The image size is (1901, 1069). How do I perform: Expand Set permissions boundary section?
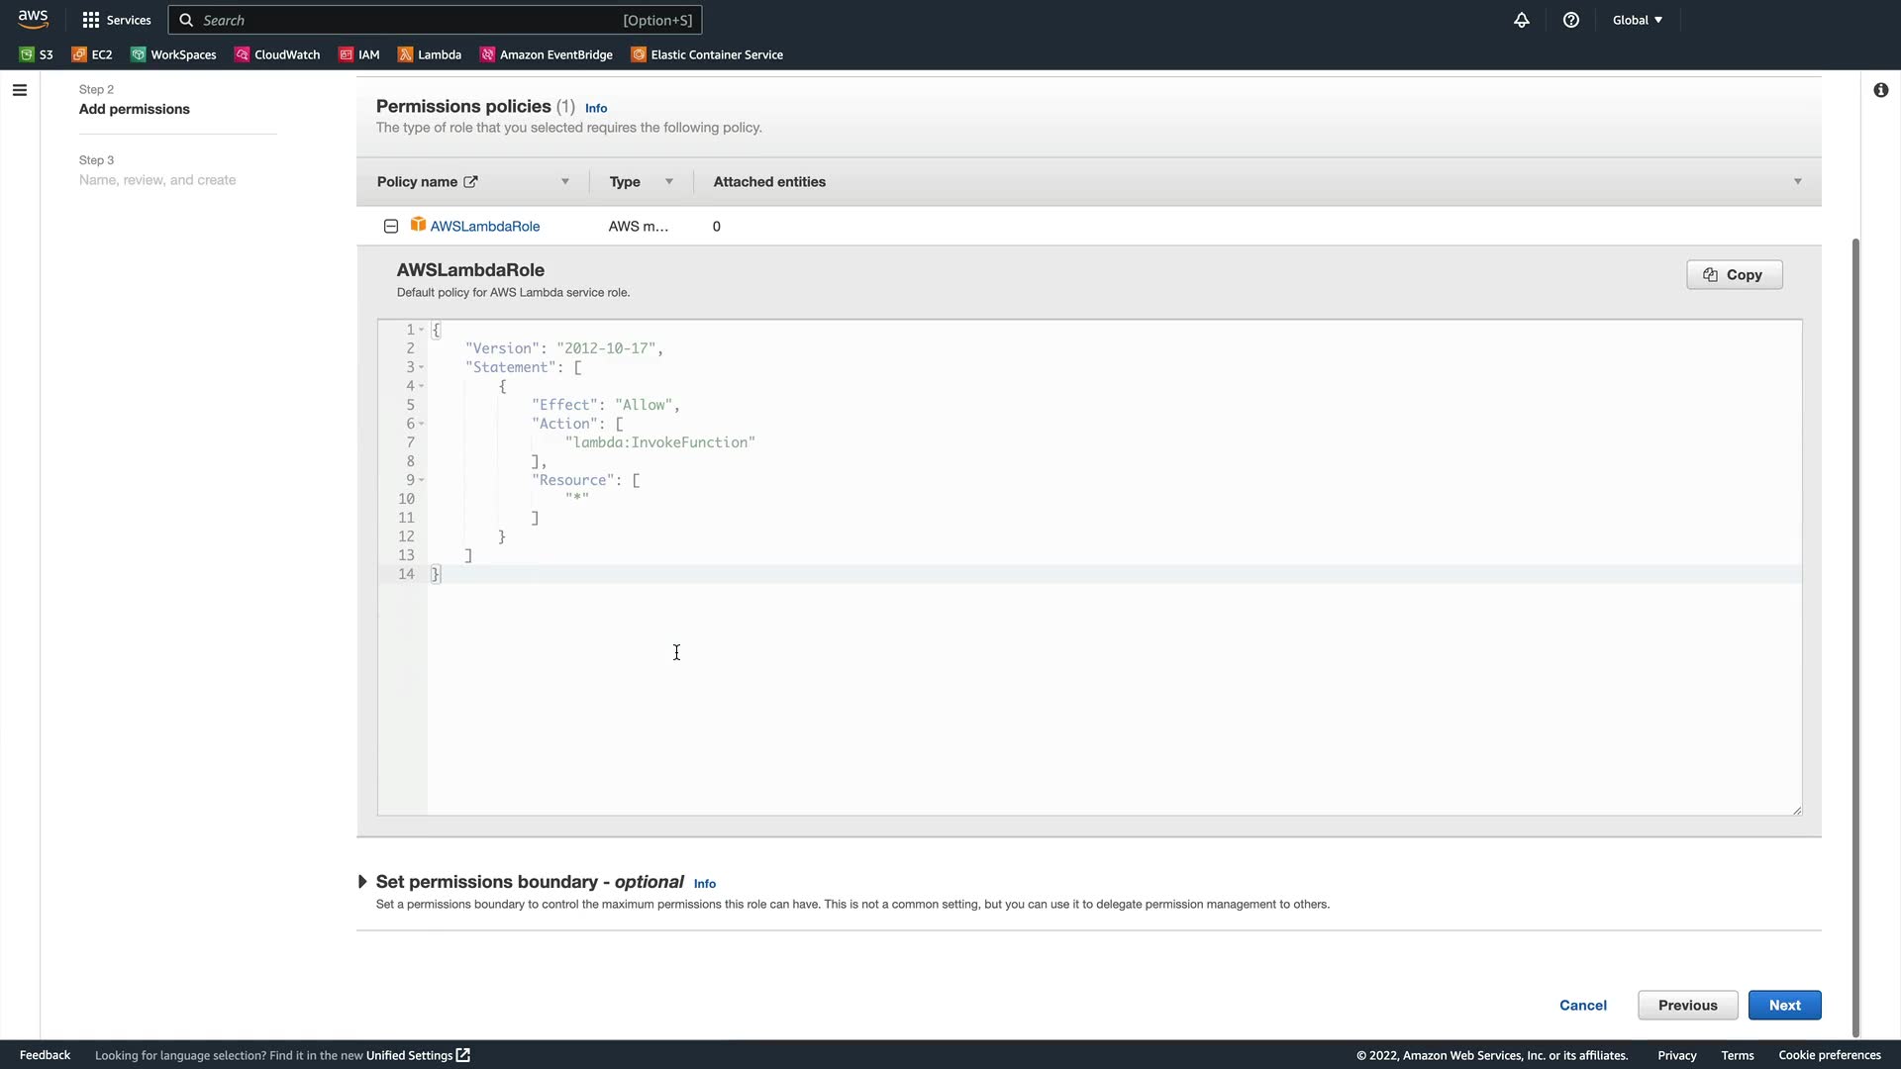[362, 882]
